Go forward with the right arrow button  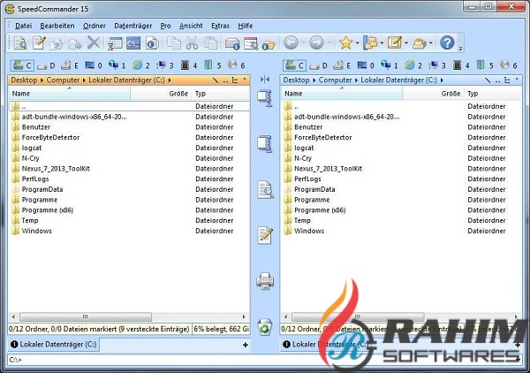point(316,43)
